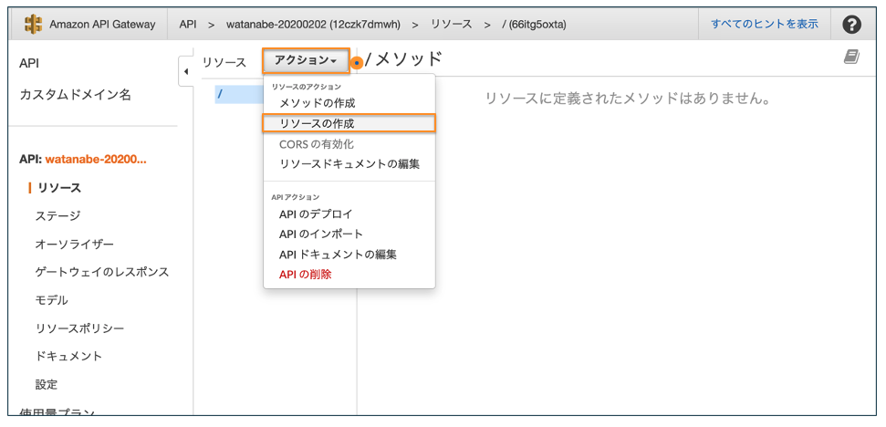The image size is (886, 427).
Task: Go to ステージ in the sidebar
Action: (x=57, y=215)
